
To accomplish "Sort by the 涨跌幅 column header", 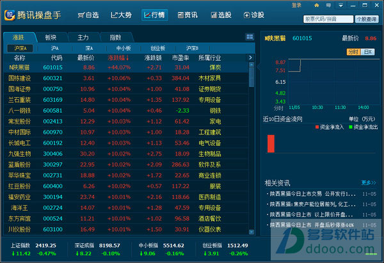I will coord(118,58).
